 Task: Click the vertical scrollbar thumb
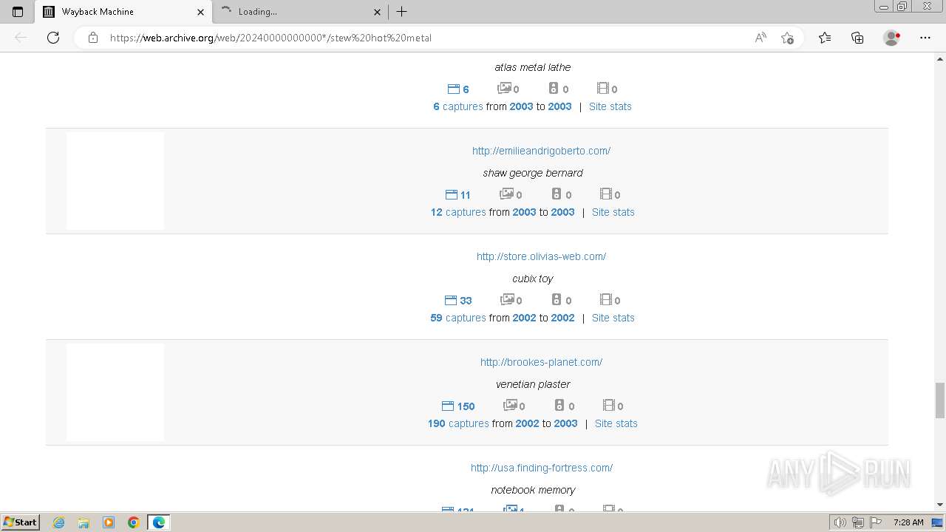[940, 400]
